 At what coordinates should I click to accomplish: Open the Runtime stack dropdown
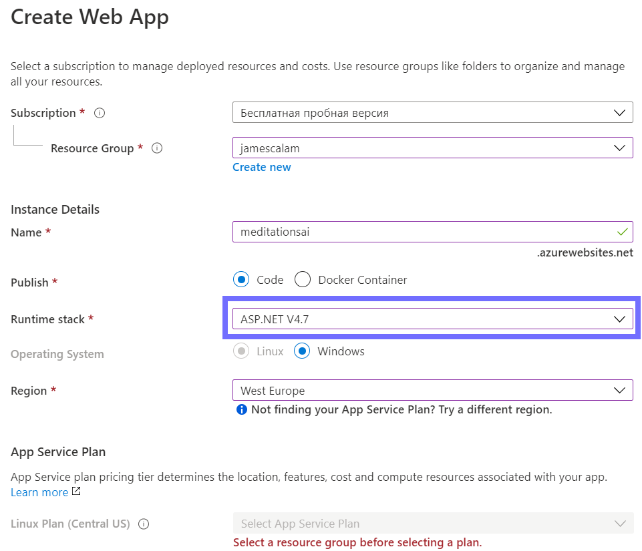(432, 319)
